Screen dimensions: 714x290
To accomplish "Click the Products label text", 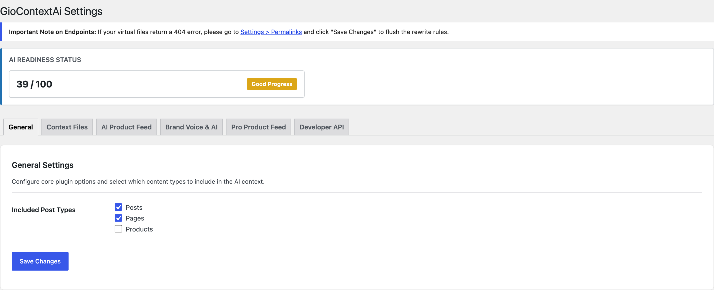I will (x=139, y=229).
